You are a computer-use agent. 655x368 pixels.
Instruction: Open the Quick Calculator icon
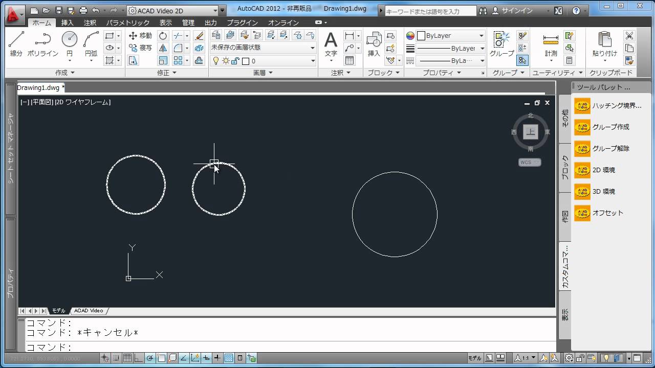click(569, 60)
